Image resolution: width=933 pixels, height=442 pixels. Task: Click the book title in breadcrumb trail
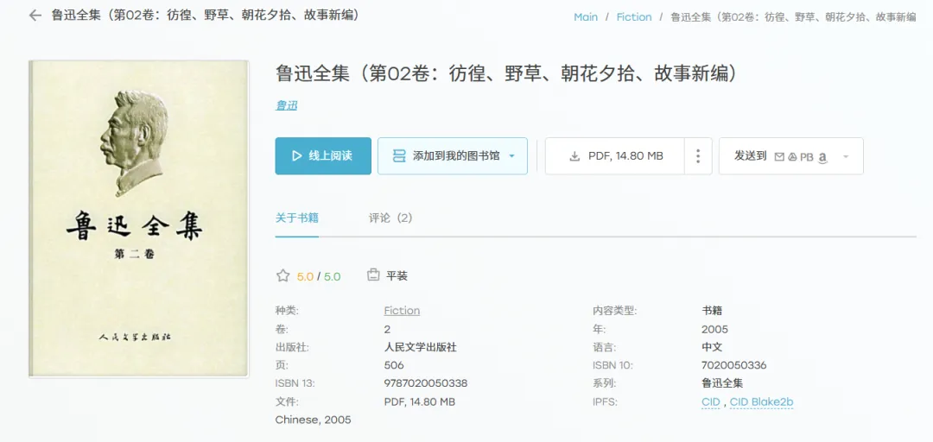793,17
